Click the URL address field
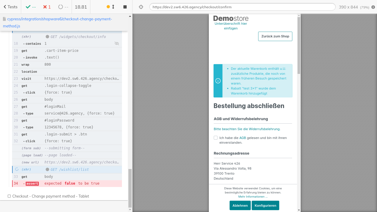 click(x=242, y=7)
